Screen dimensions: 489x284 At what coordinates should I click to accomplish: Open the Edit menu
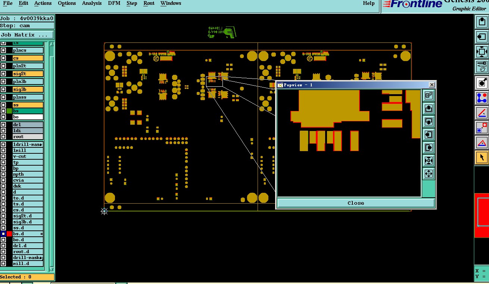click(x=24, y=3)
